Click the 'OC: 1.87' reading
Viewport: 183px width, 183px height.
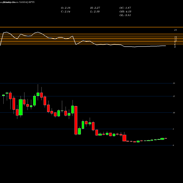(125, 8)
